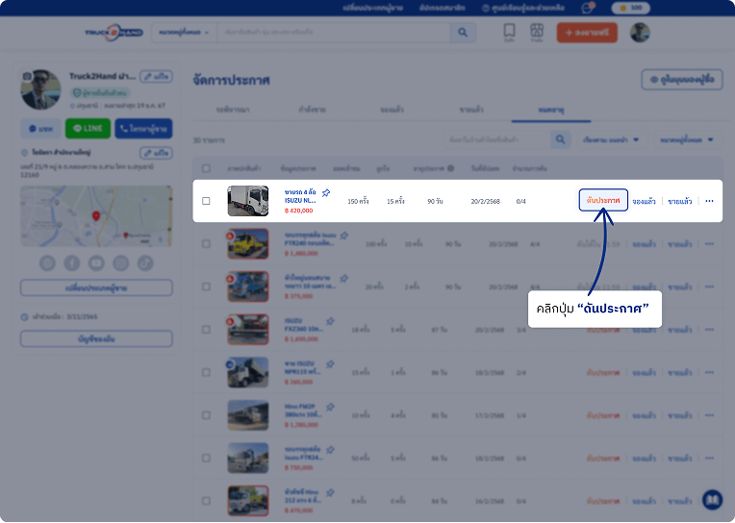735x523 pixels.
Task: Tick the select-all checkbox in table header
Action: (206, 168)
